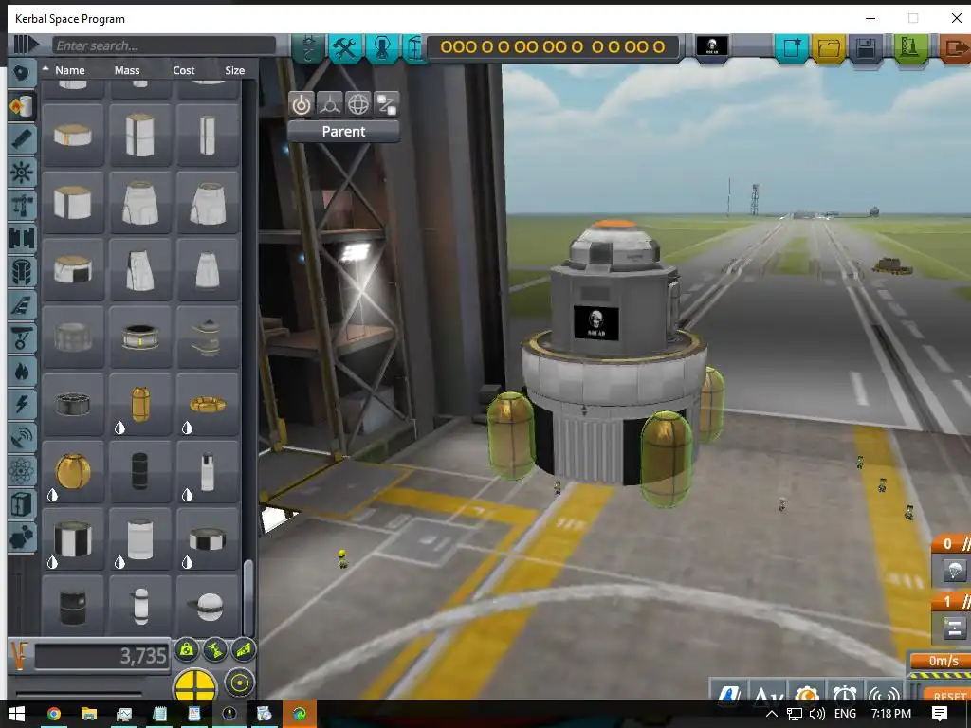Pick the gold flat ring tank part

(208, 404)
